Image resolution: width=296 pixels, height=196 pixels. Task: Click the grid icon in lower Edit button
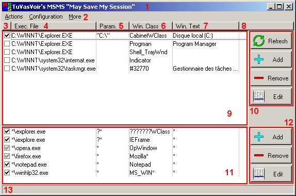coord(259,174)
